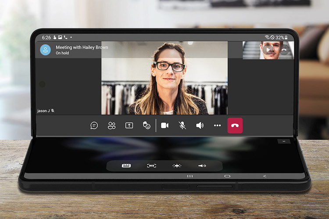This screenshot has width=329, height=219.
Task: Resume the on-hold call with play button
Action: (x=268, y=50)
